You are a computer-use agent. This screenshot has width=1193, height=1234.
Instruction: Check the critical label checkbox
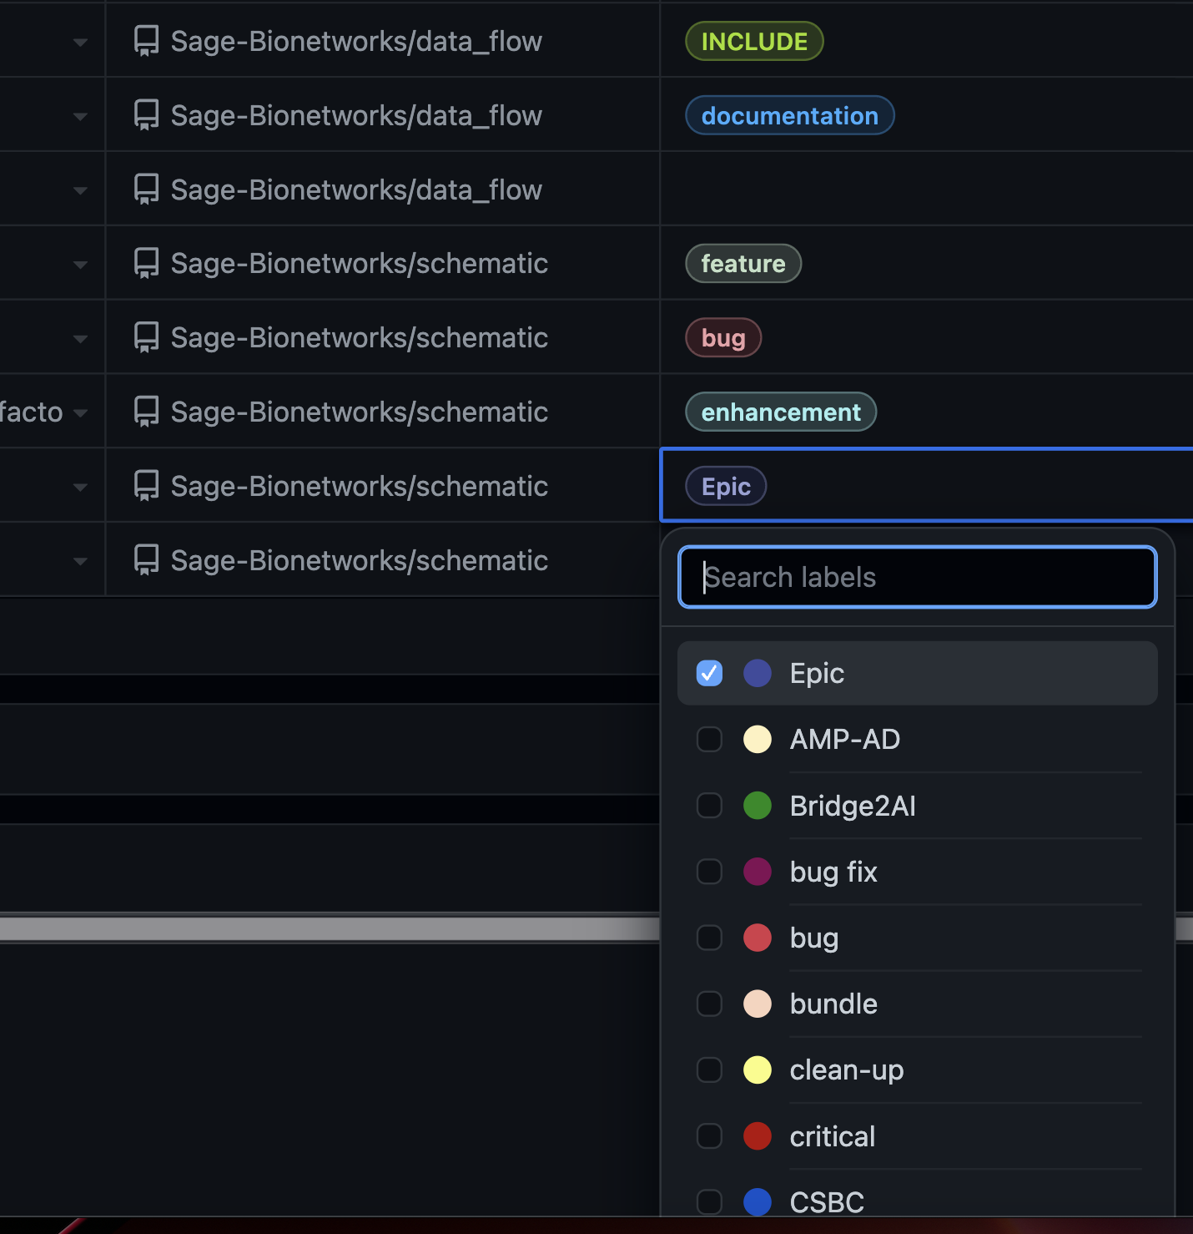(709, 1136)
